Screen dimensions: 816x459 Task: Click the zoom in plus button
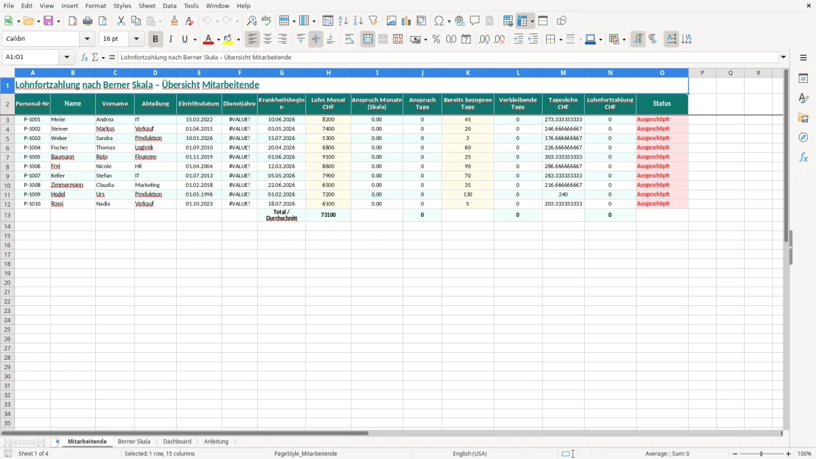789,454
